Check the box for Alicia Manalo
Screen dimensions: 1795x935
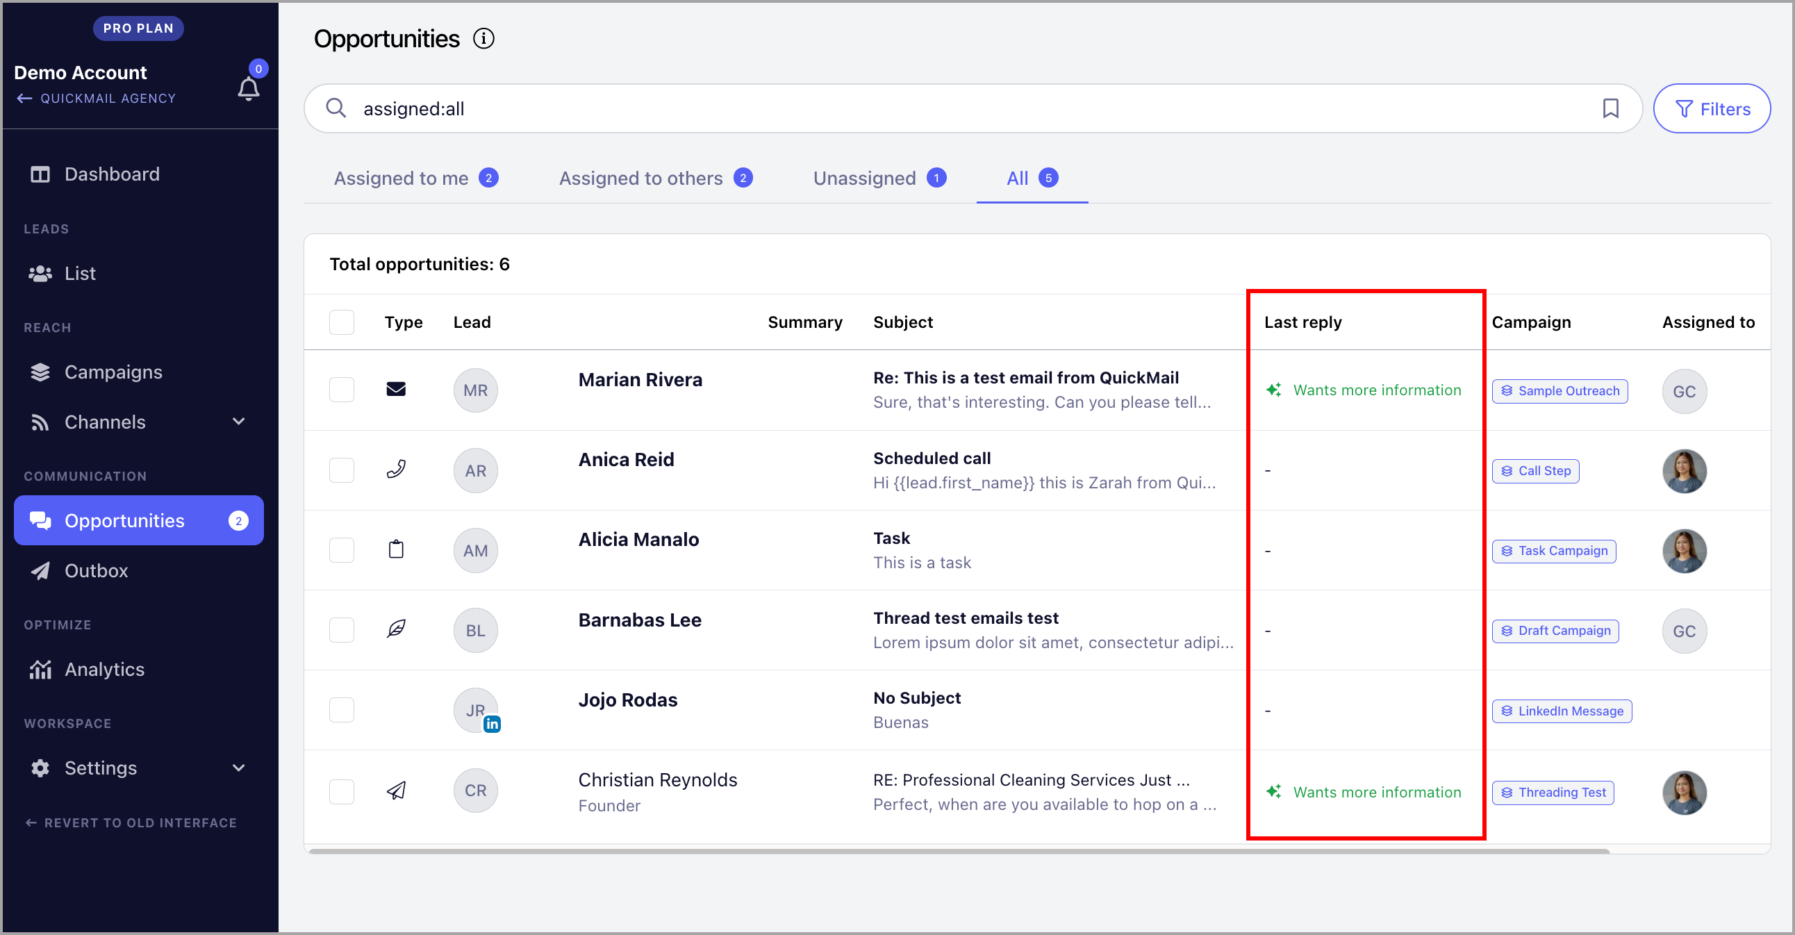pos(342,550)
